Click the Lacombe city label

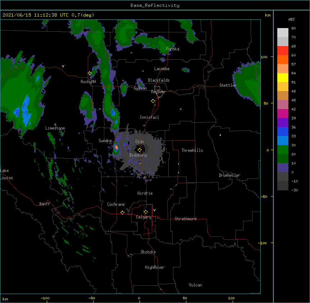pyautogui.click(x=162, y=69)
